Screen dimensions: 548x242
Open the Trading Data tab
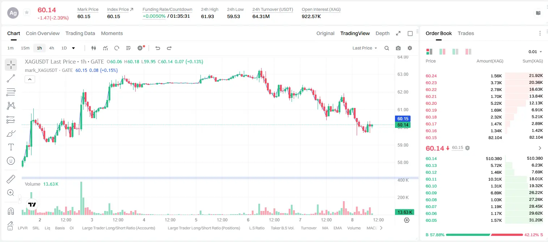coord(80,33)
